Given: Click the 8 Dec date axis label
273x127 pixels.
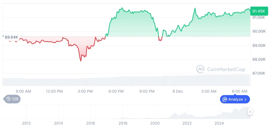Looking at the screenshot, I should [178, 92].
